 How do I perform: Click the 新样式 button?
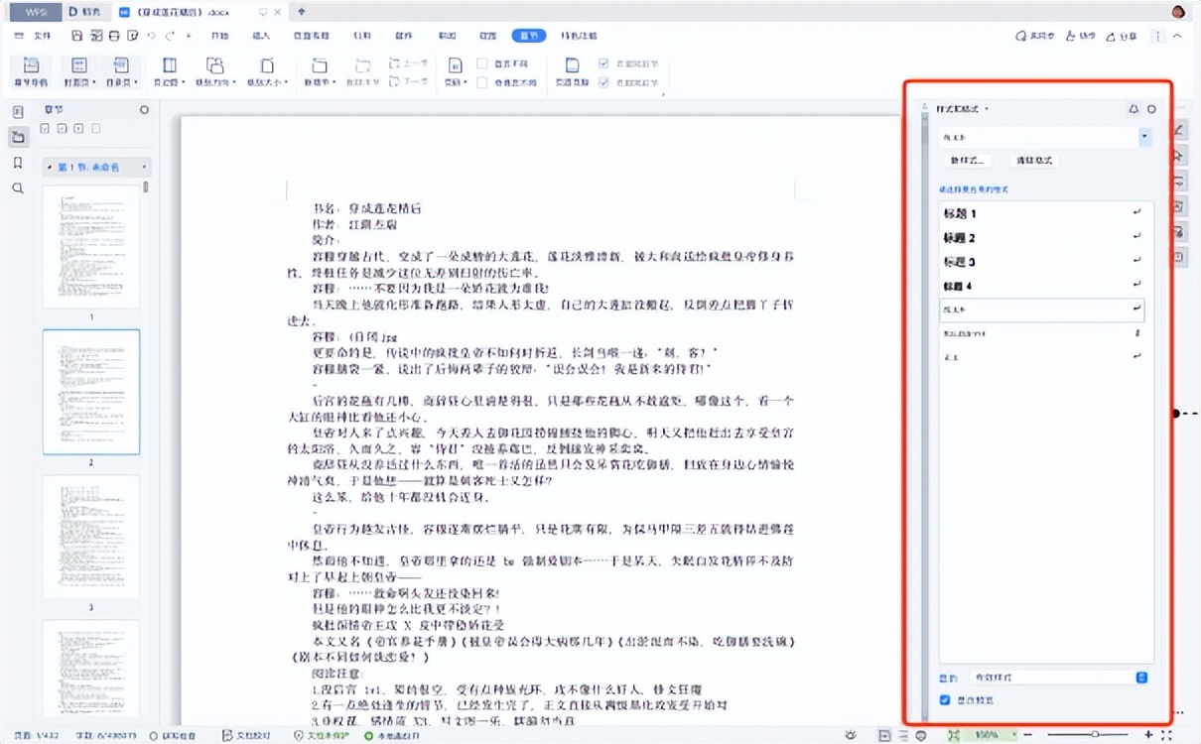point(967,160)
